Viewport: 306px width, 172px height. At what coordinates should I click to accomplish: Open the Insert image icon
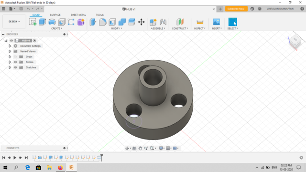(216, 22)
